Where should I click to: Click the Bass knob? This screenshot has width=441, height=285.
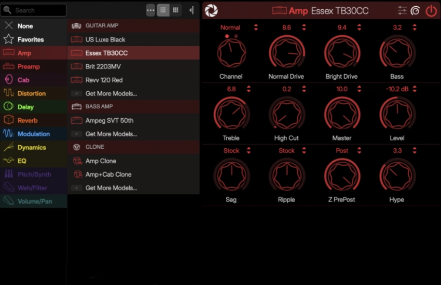[397, 53]
